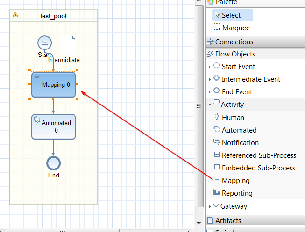The height and width of the screenshot is (232, 305).
Task: Select the End event circle
Action: (x=53, y=163)
